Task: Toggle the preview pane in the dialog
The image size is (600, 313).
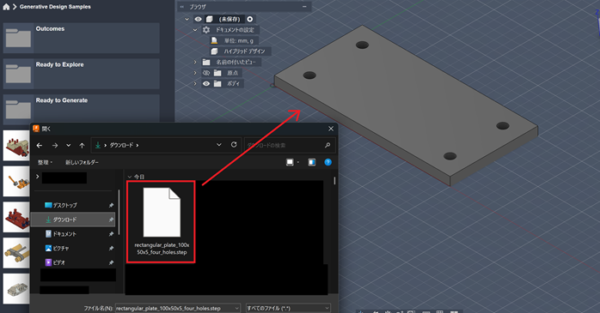Action: pos(312,162)
